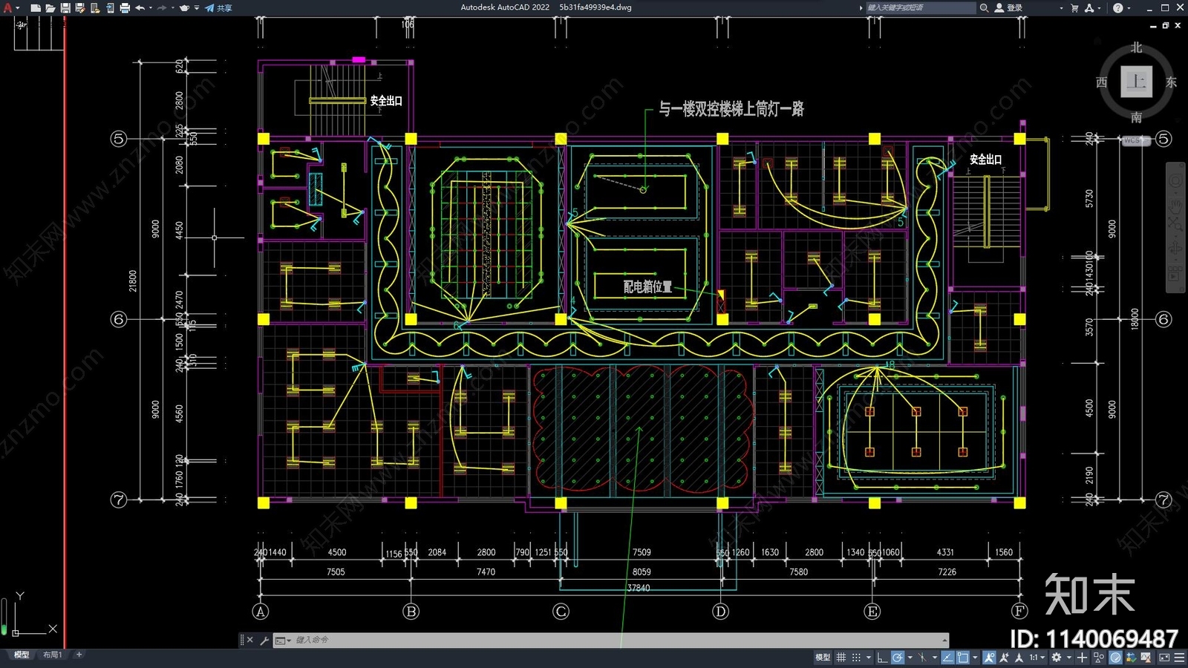Click the Redo arrow icon
Viewport: 1188px width, 668px height.
162,7
